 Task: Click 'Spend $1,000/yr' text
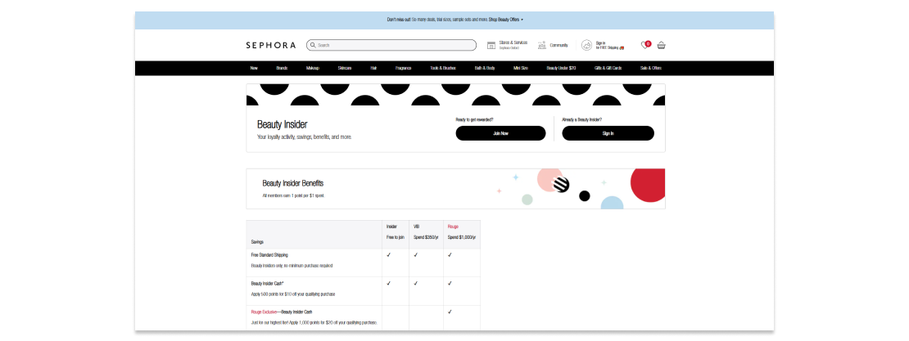point(461,238)
